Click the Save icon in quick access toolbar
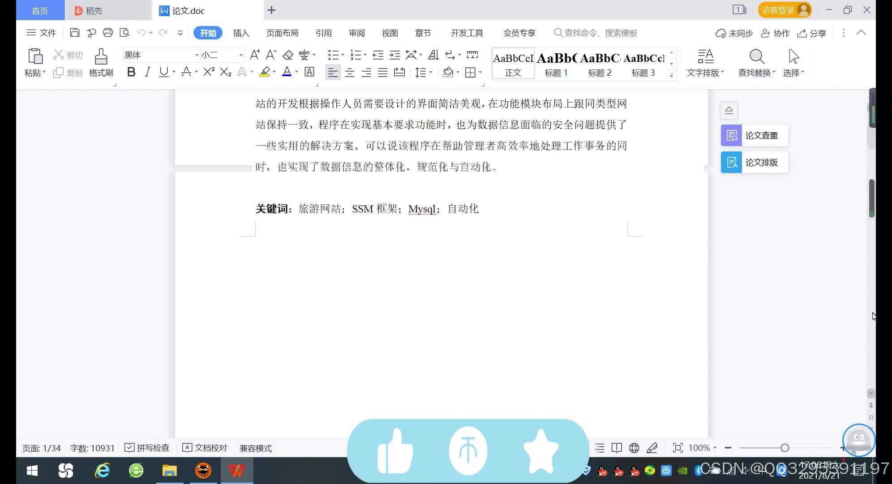 (x=75, y=33)
